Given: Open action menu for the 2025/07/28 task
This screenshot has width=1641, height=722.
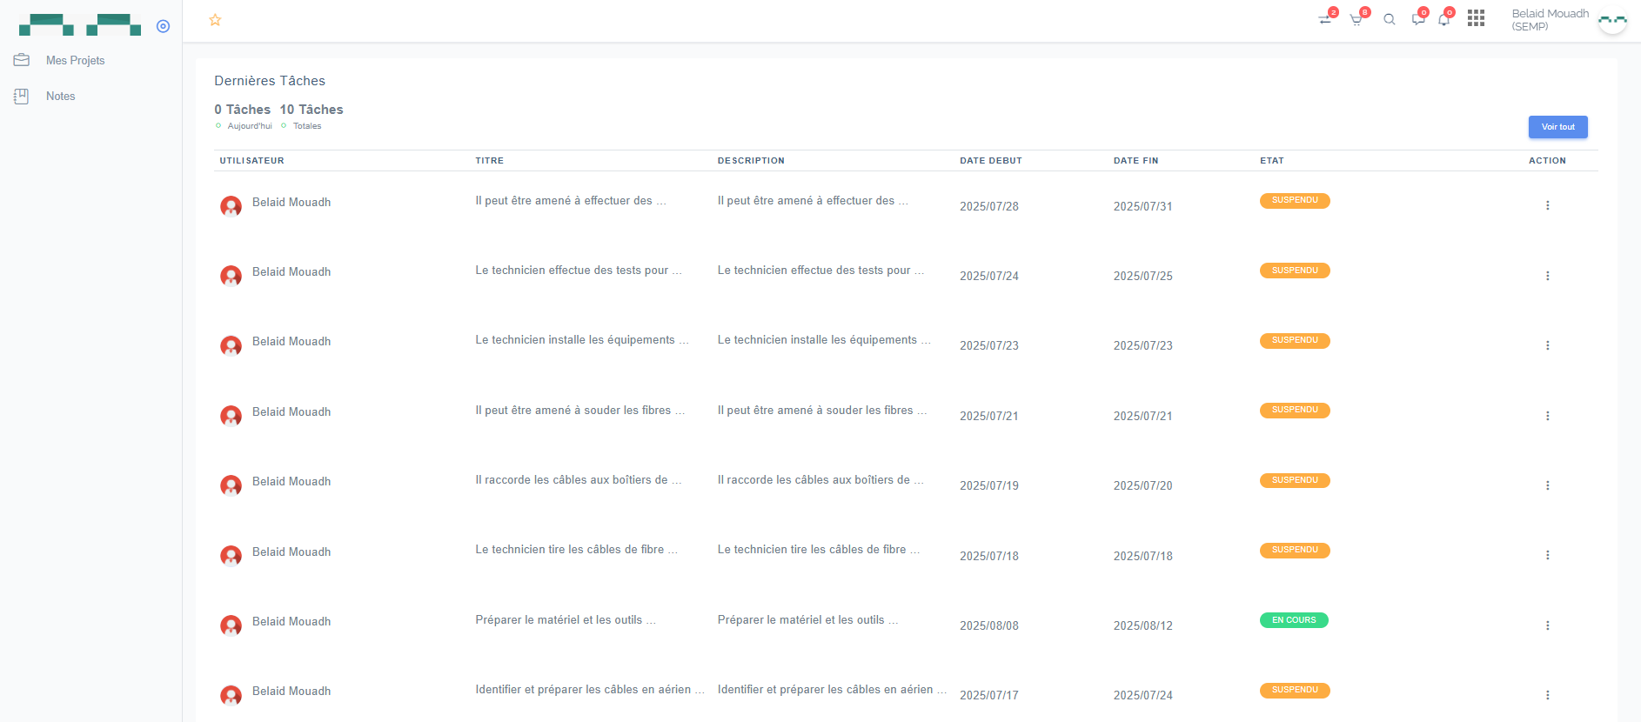Looking at the screenshot, I should point(1547,206).
